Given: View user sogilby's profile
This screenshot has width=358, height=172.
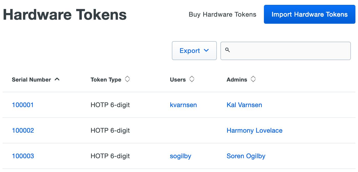Looking at the screenshot, I should tap(181, 156).
